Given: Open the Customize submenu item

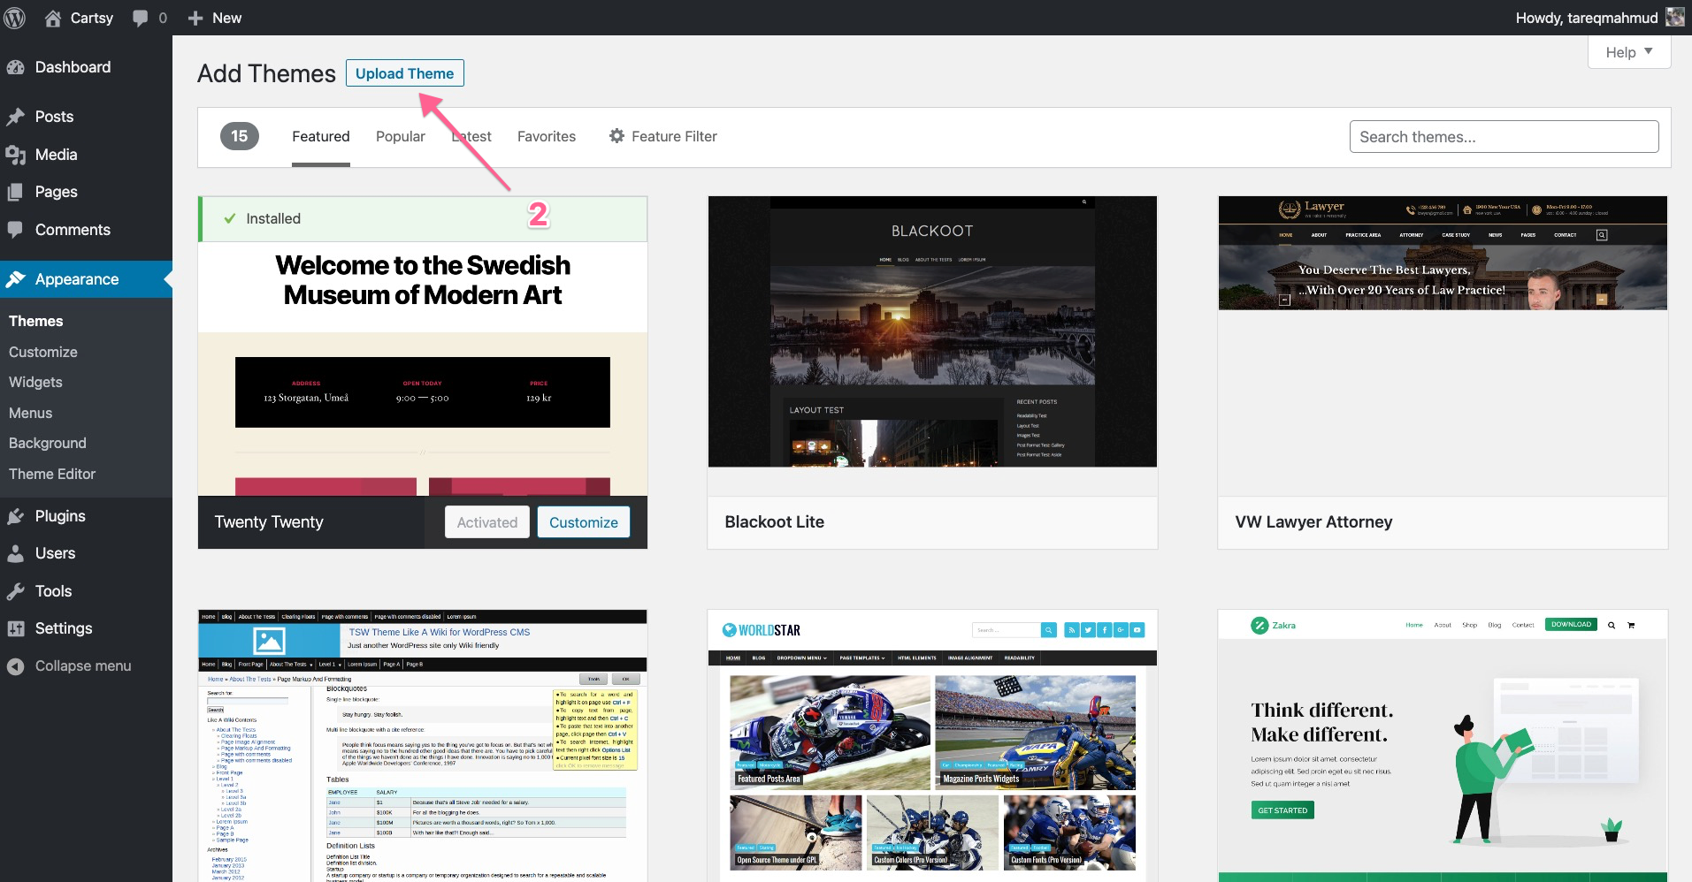Looking at the screenshot, I should pyautogui.click(x=43, y=352).
